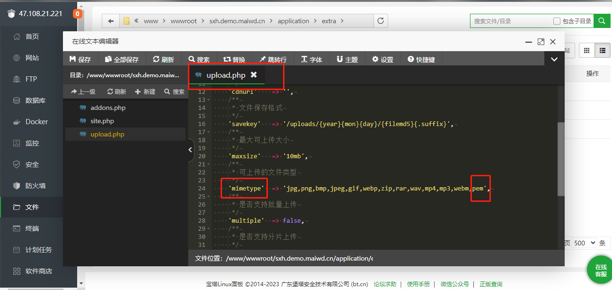The image size is (612, 290).
Task: Fold code block at line 29
Action: (209, 228)
